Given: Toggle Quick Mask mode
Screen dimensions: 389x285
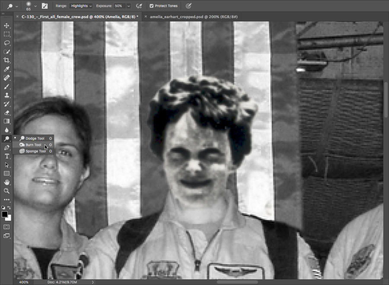Looking at the screenshot, I should coord(6,227).
